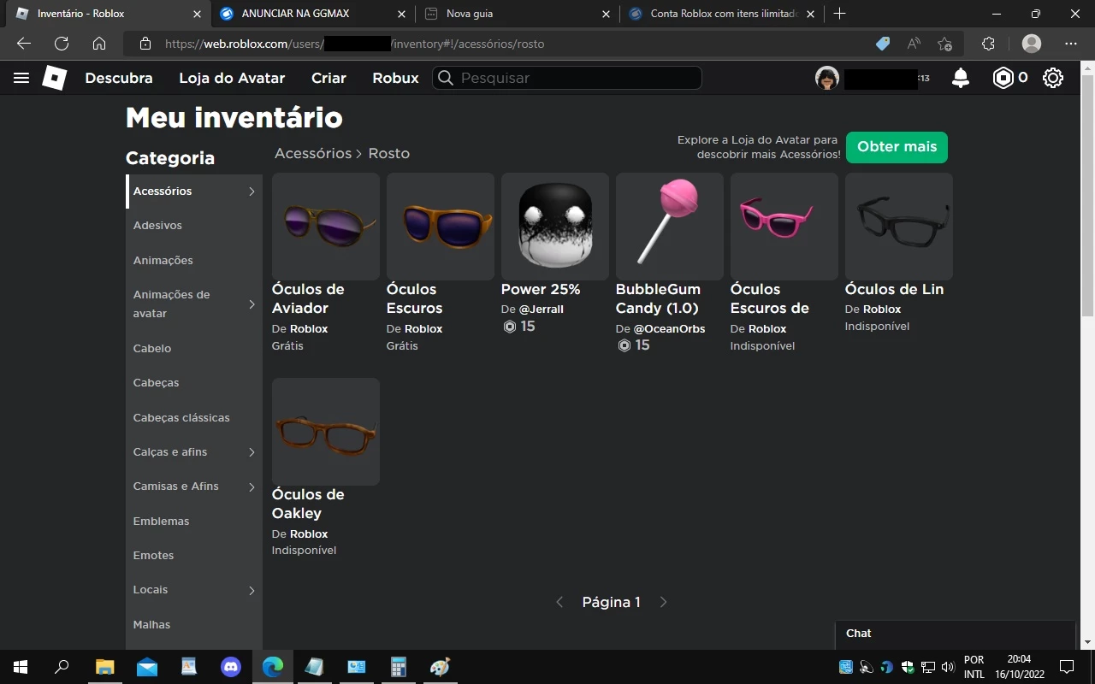Open creator @Jerrall link

pyautogui.click(x=542, y=310)
